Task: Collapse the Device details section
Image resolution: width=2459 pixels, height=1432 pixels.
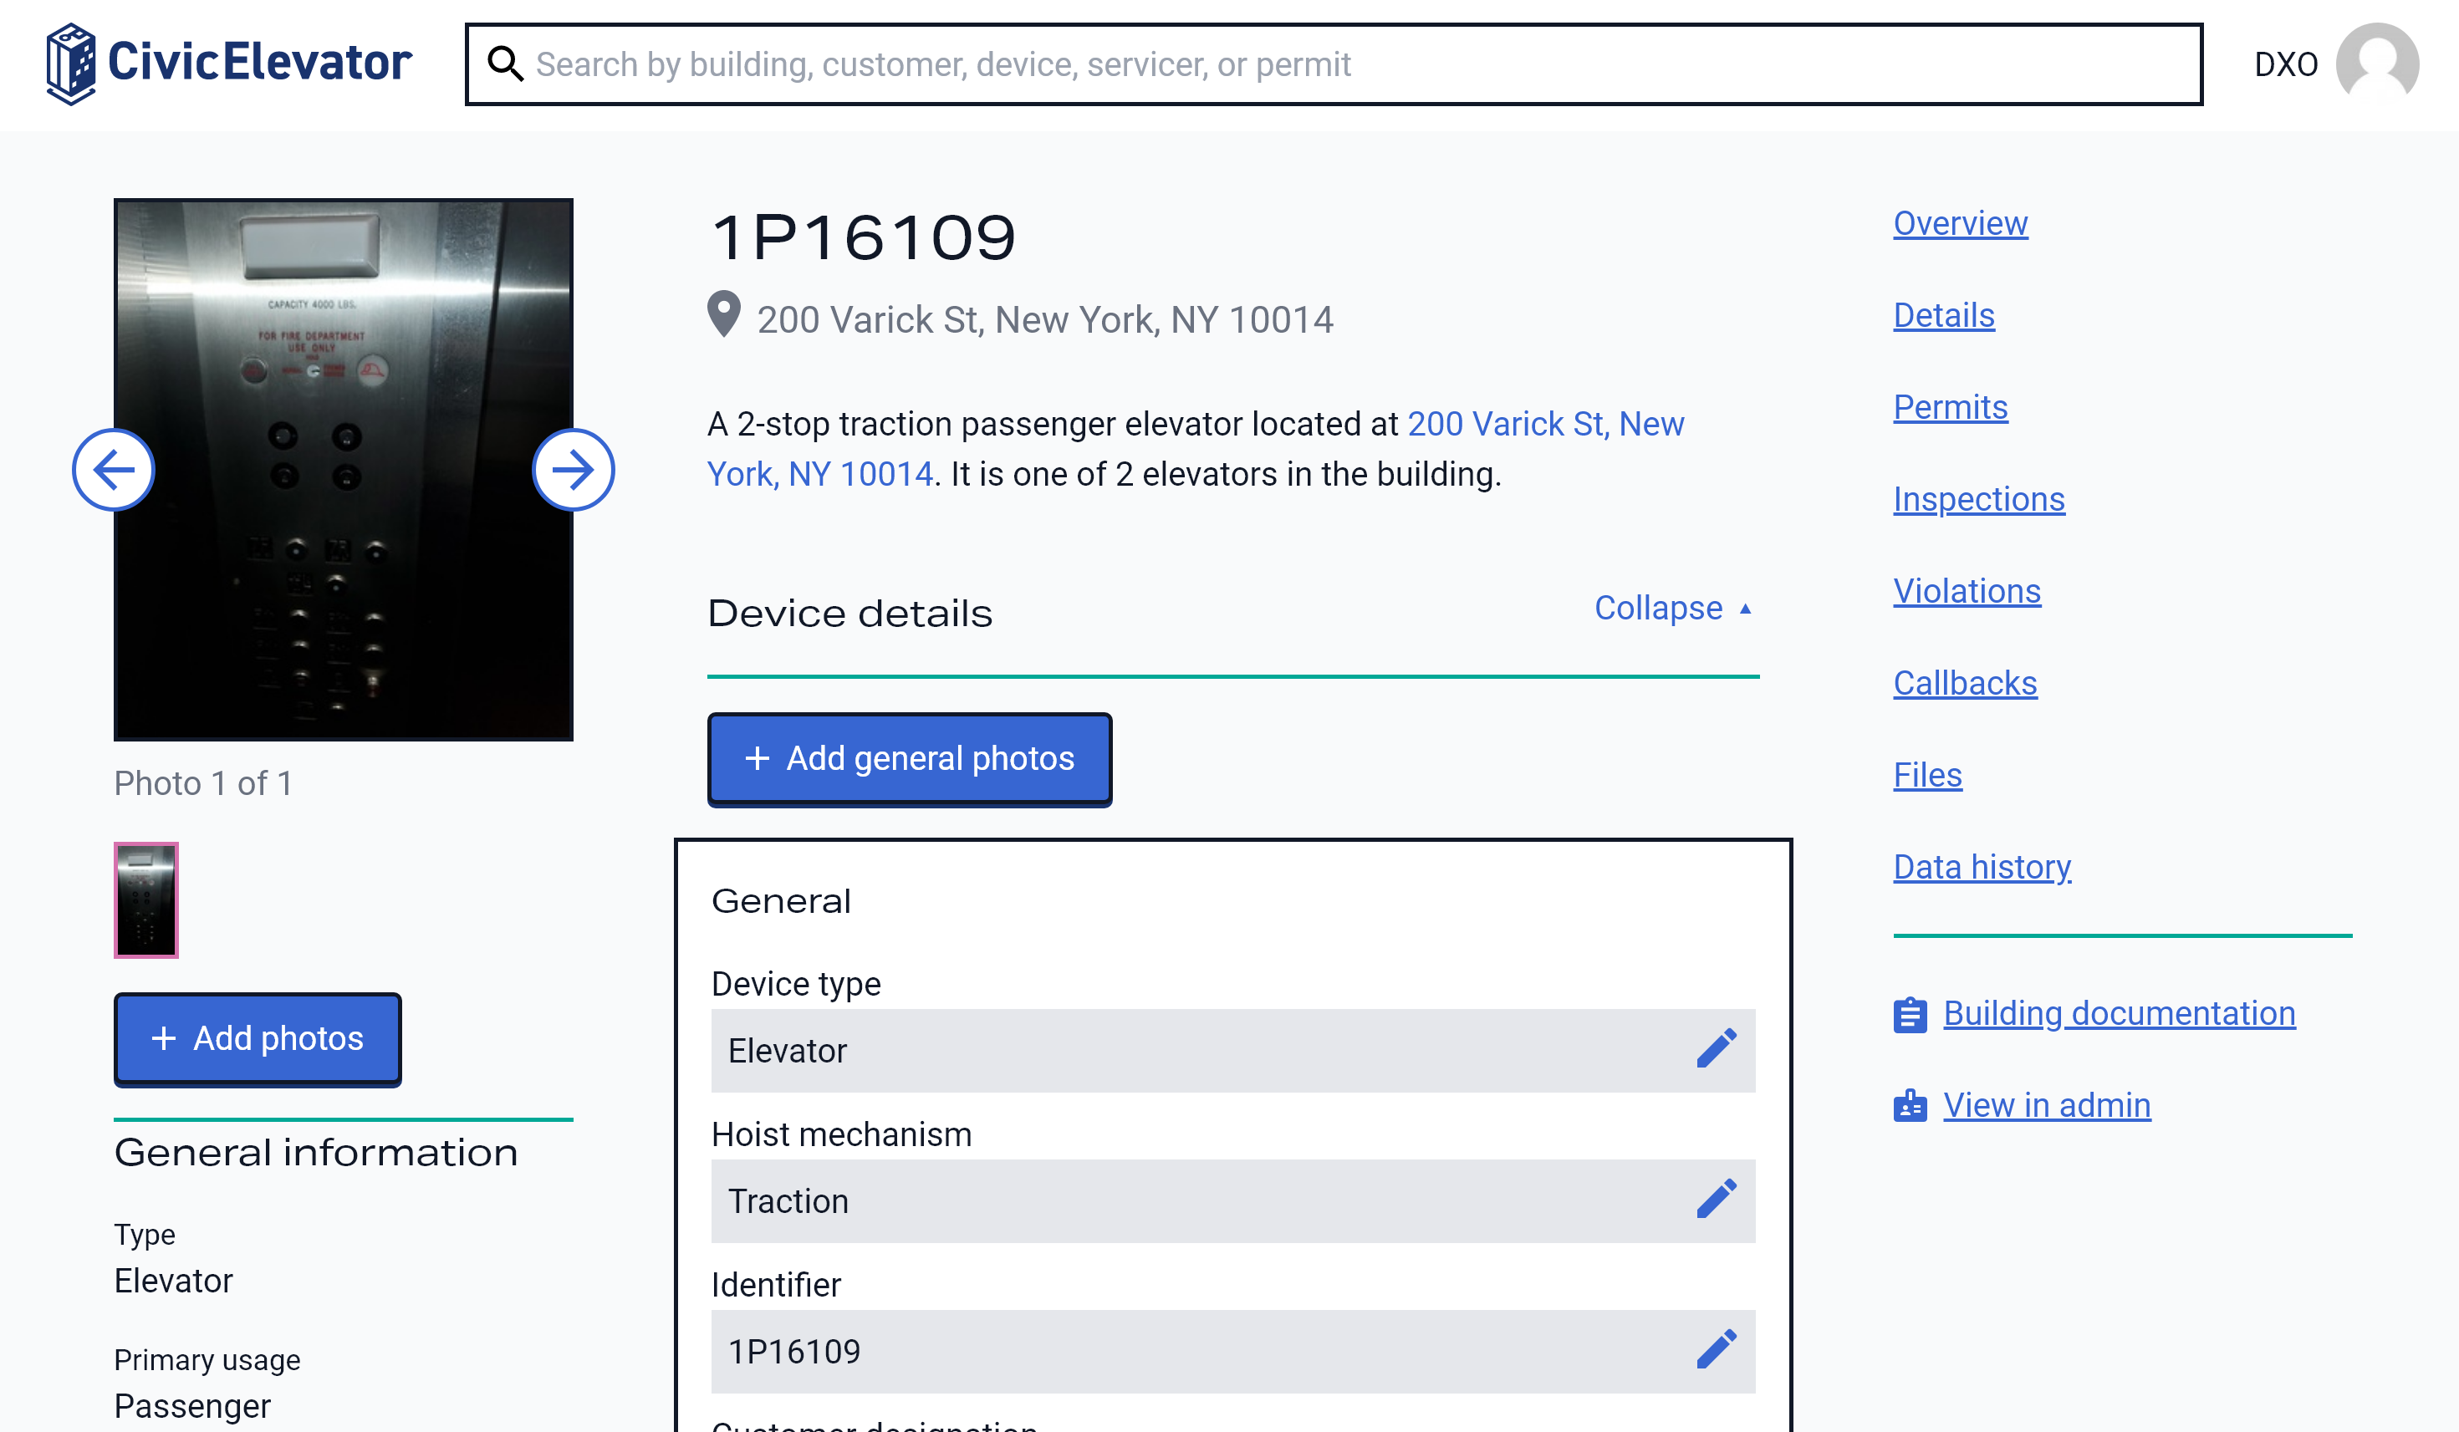Action: pos(1673,609)
